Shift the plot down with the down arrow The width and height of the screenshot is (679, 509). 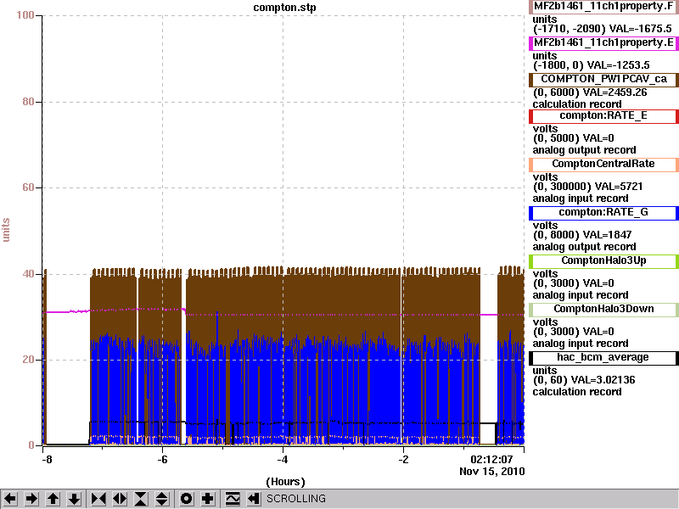point(75,499)
